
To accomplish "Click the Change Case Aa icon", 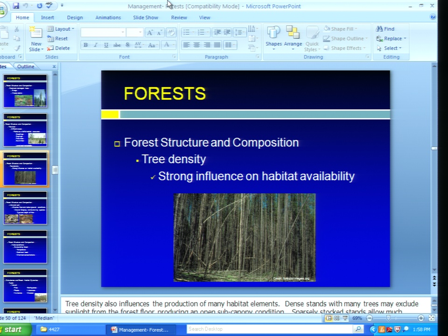I will click(x=152, y=45).
